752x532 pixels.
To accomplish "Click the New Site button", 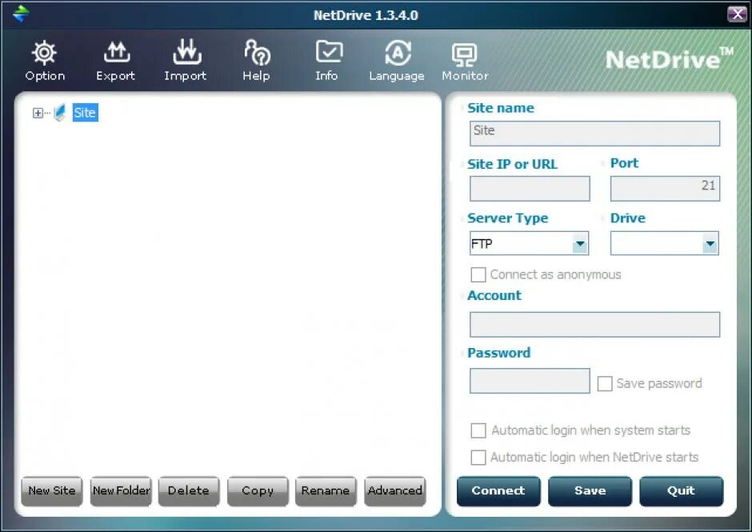I will click(52, 490).
